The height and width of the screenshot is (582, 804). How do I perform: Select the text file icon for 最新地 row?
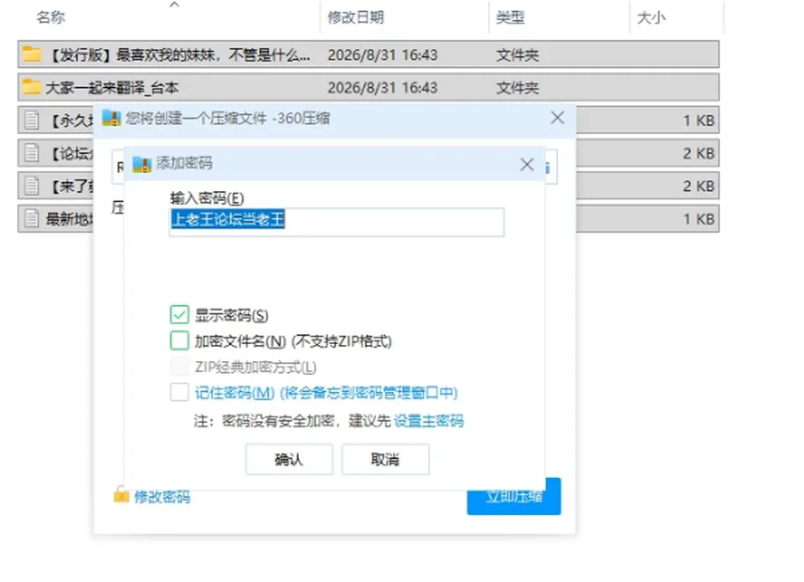(x=32, y=219)
